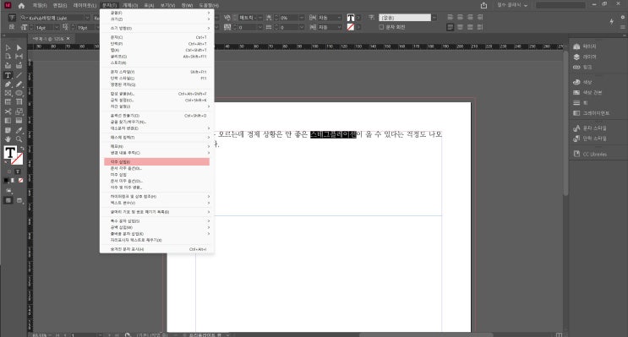This screenshot has height=337, width=628.
Task: Switch to the 제목-1 document tab
Action: [x=48, y=39]
